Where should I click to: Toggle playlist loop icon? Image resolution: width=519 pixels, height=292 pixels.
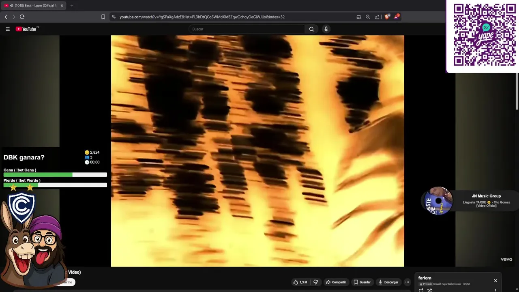coord(421,290)
